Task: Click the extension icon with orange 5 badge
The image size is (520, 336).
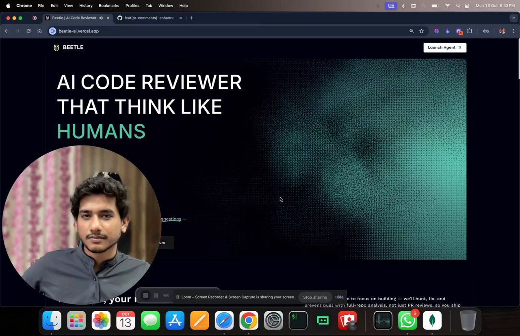Action: (459, 31)
